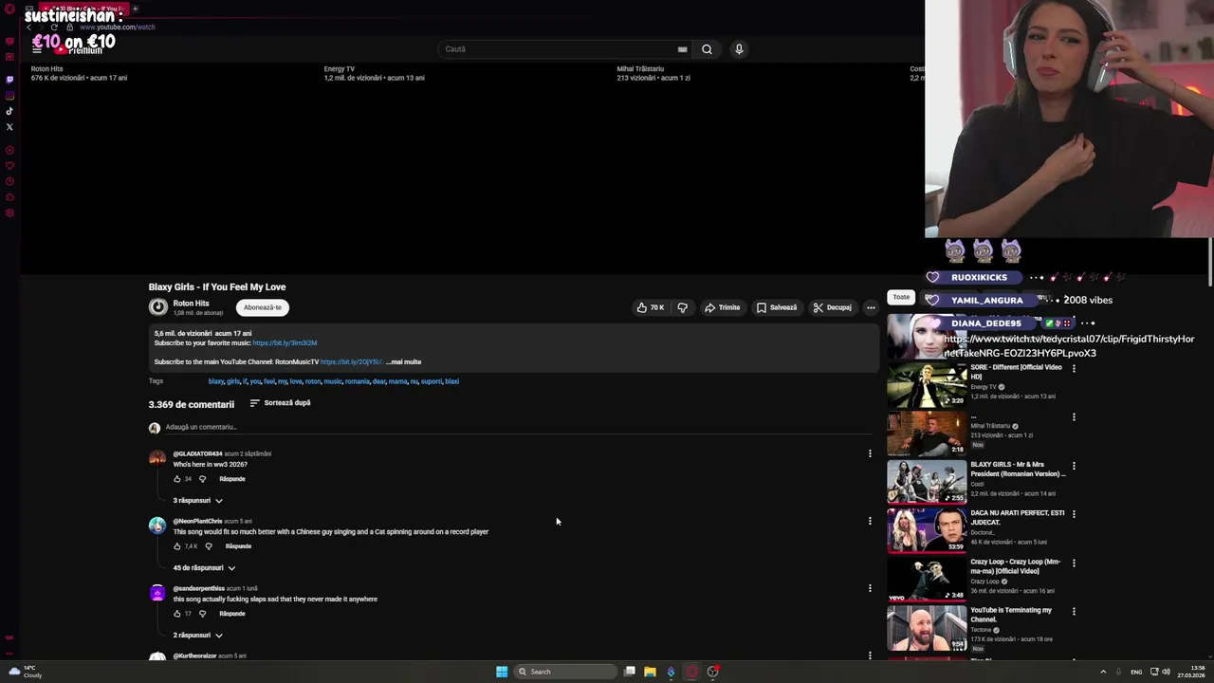Open the Crazy Loop video thumbnail
1214x683 pixels.
[x=927, y=579]
